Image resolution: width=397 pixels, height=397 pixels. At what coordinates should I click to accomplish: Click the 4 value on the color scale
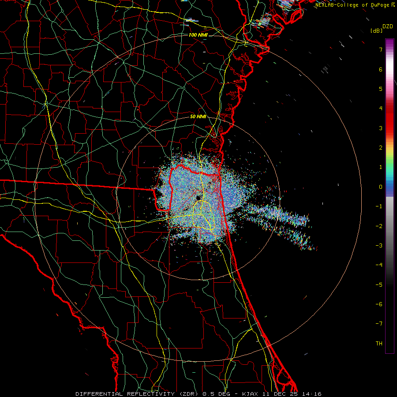click(381, 109)
